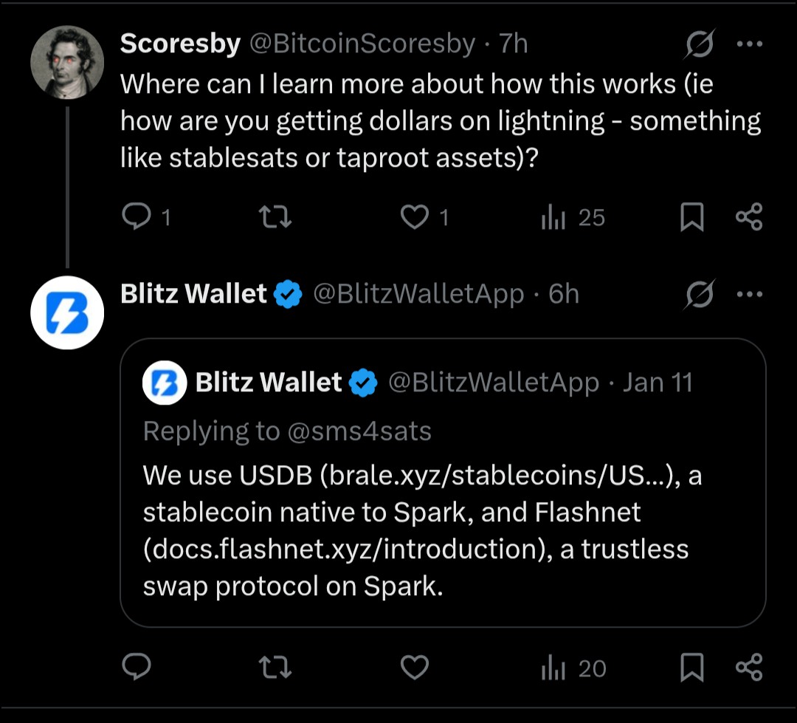Image resolution: width=797 pixels, height=723 pixels.
Task: Open Grok icon on Blitz Wallet reply
Action: point(699,295)
